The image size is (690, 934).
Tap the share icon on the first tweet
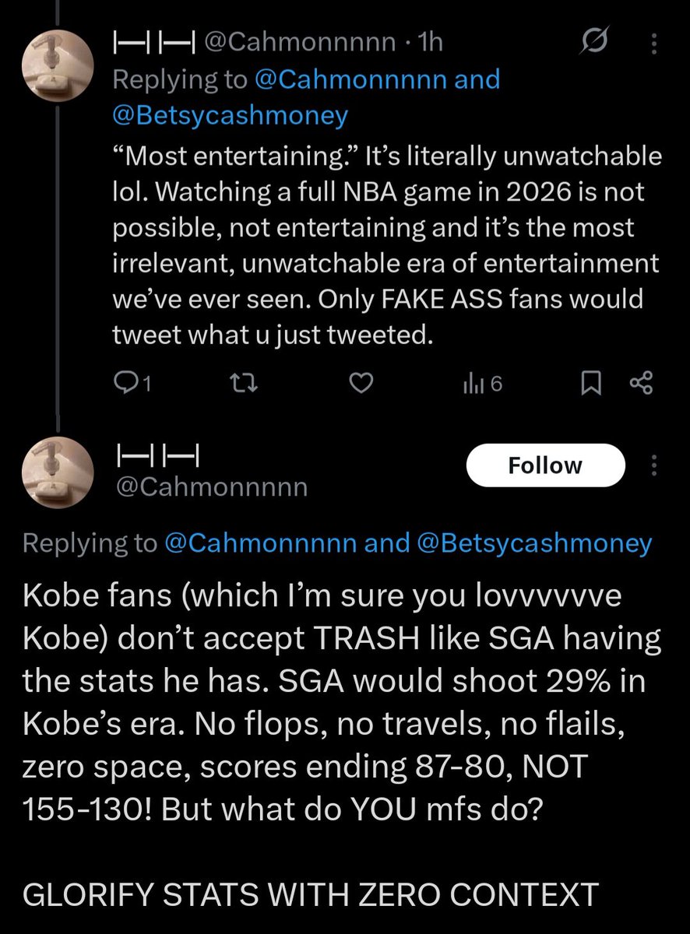(x=640, y=382)
